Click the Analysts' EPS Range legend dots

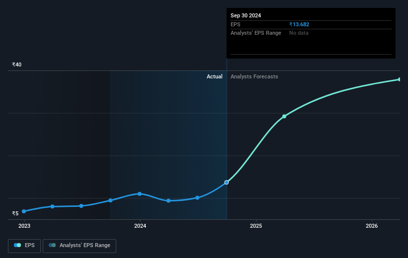(52, 245)
